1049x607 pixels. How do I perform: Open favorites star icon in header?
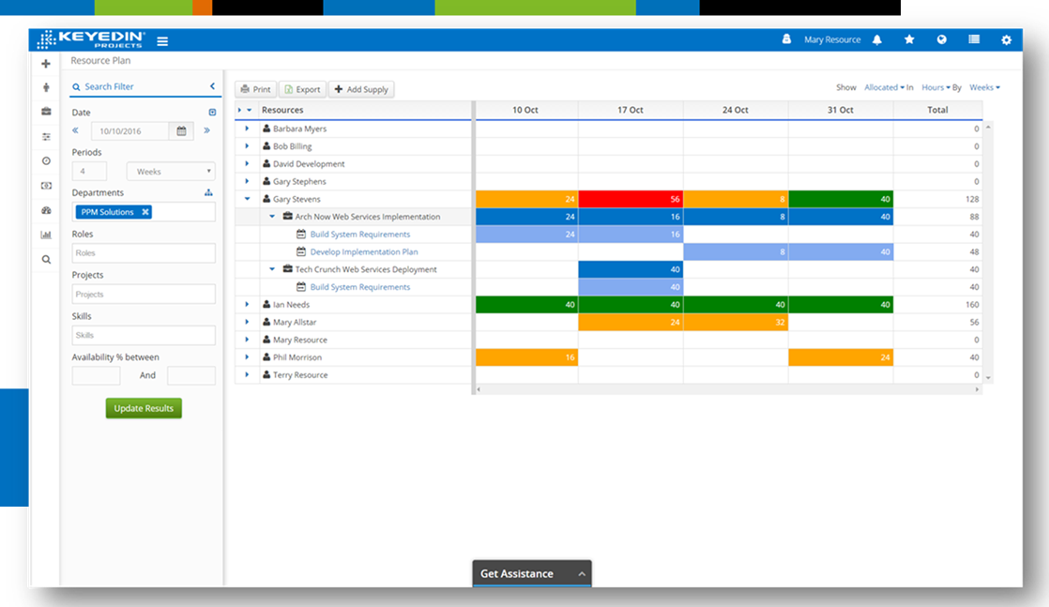909,40
